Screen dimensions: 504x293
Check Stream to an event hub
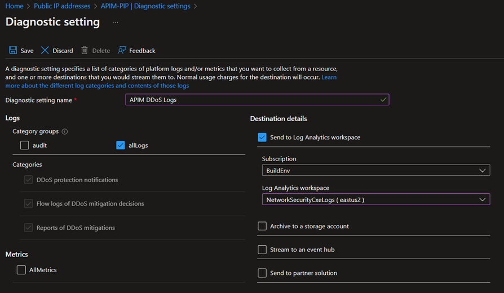(262, 250)
